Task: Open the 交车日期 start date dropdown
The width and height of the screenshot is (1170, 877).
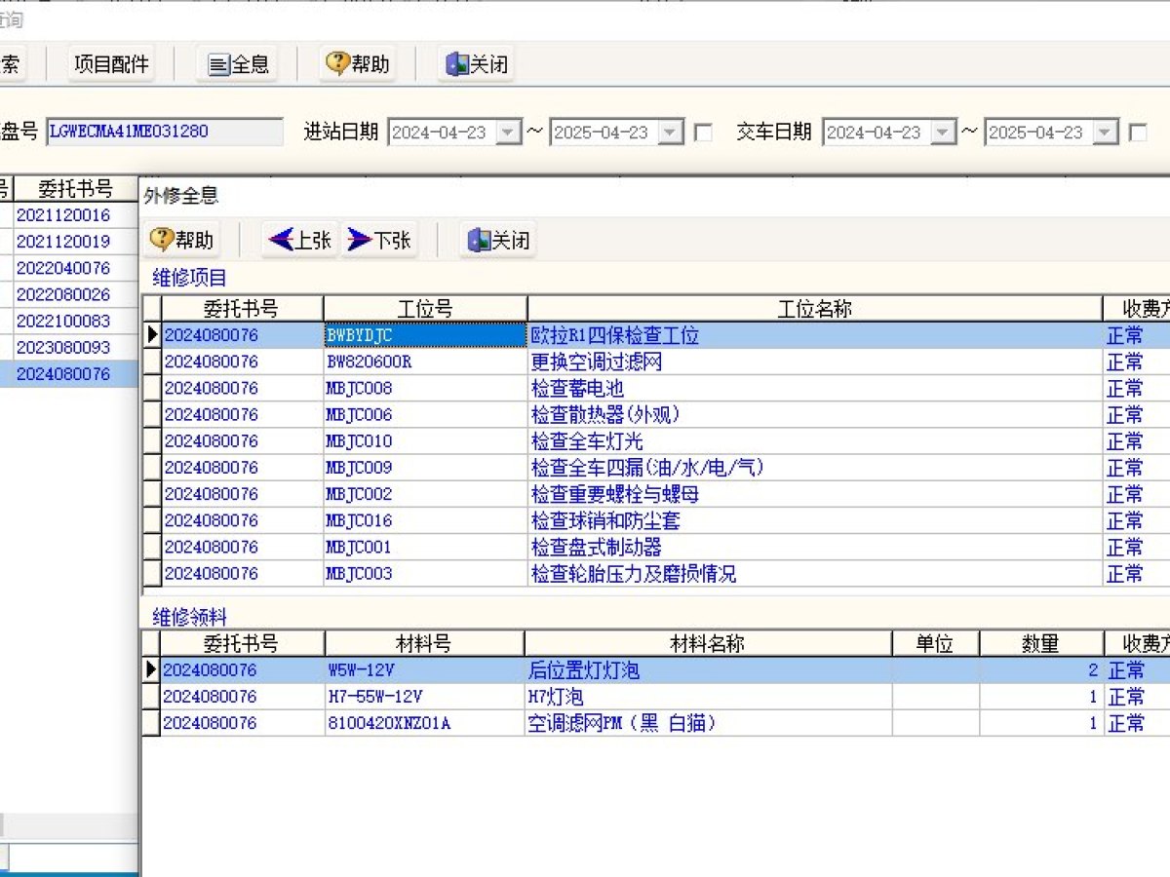Action: (x=944, y=133)
